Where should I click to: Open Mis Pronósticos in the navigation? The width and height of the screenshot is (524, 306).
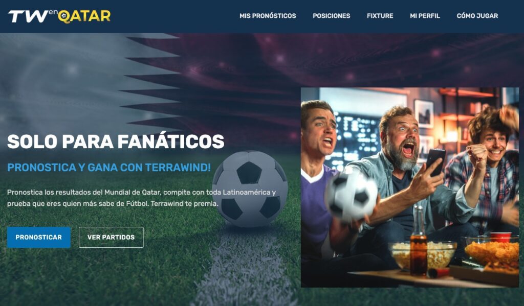(268, 16)
